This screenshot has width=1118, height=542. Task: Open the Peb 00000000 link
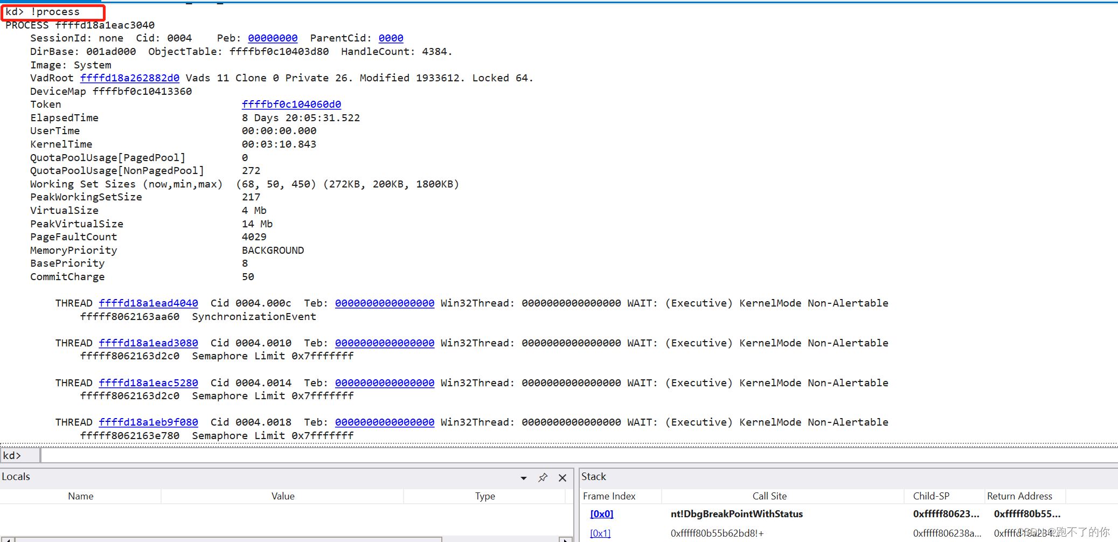(273, 38)
